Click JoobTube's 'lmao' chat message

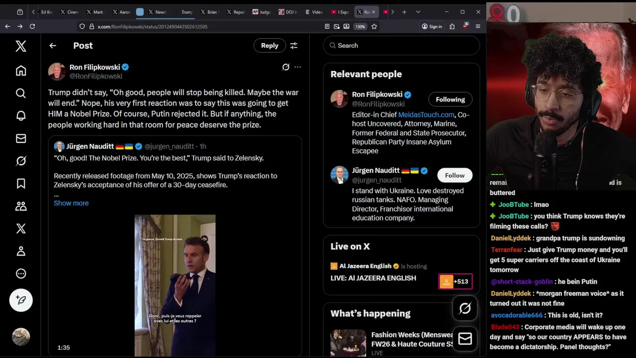pyautogui.click(x=542, y=204)
